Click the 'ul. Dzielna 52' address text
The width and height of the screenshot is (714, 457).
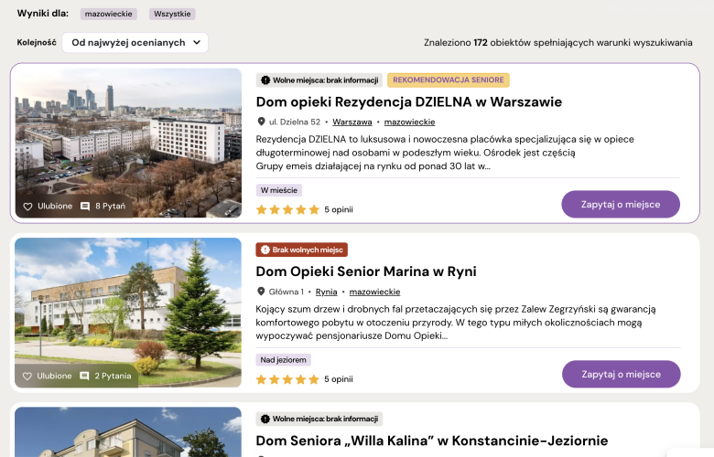pos(295,122)
